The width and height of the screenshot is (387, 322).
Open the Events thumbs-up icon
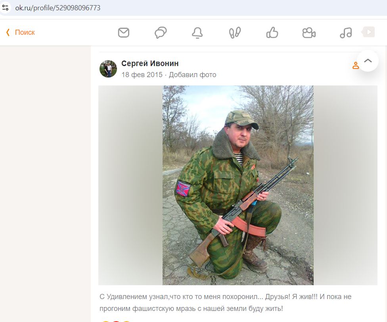coord(272,32)
